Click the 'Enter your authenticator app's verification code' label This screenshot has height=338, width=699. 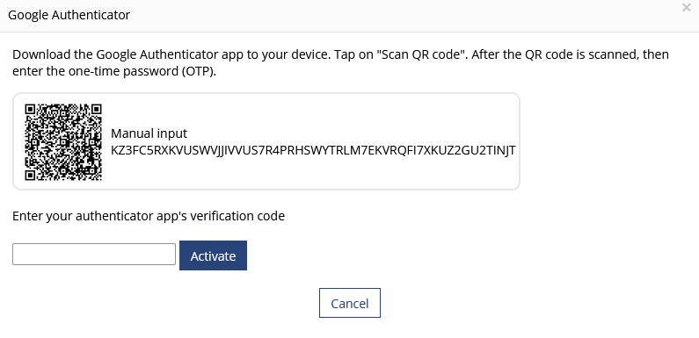tap(149, 216)
